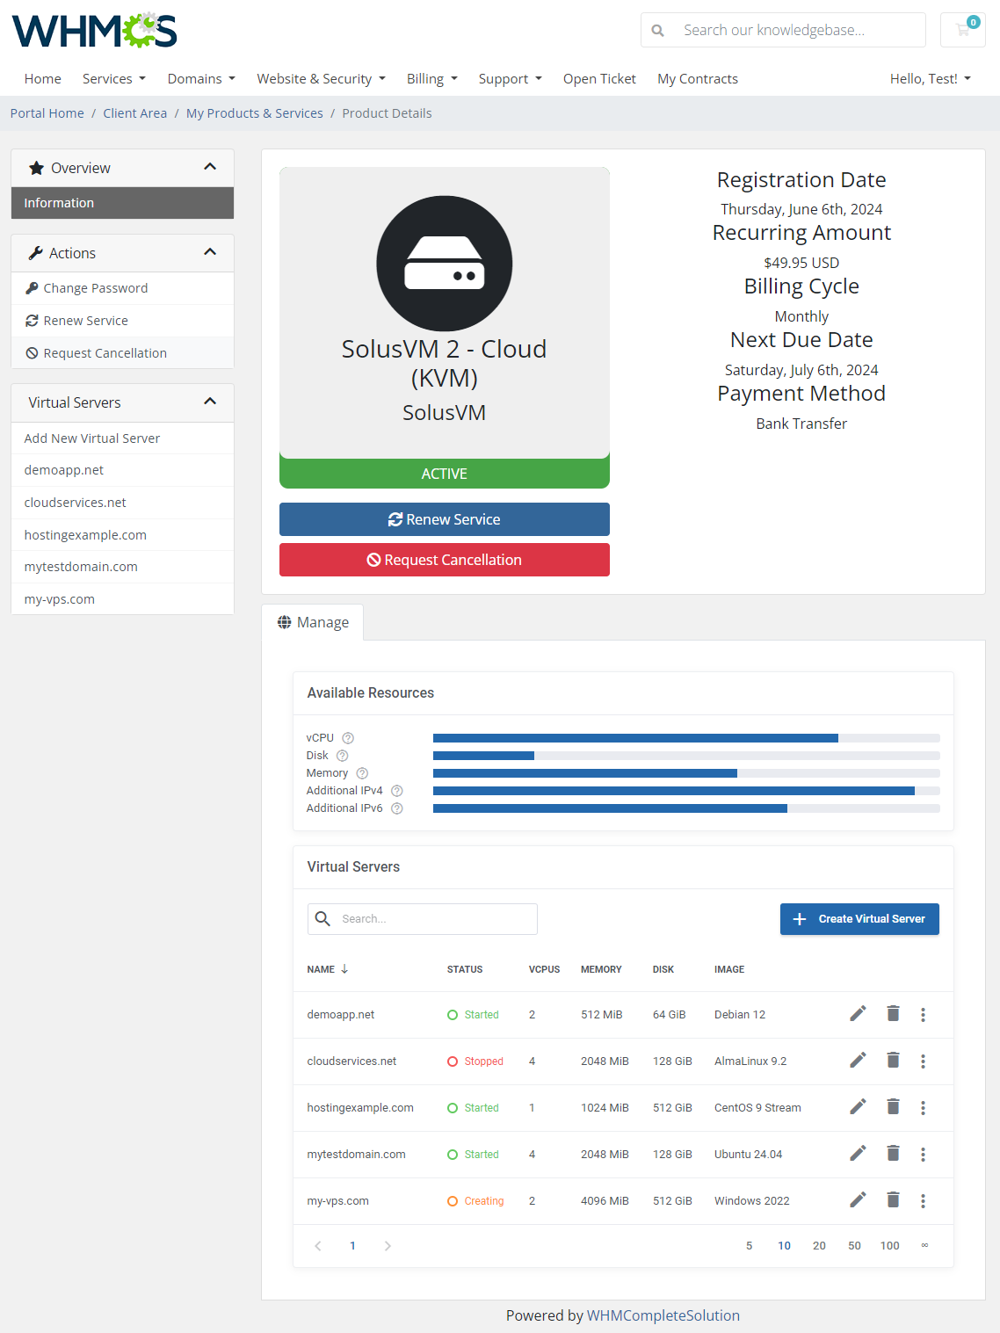Click the edit pencil icon for demoapp.net
The height and width of the screenshot is (1333, 1000).
[x=858, y=1013]
